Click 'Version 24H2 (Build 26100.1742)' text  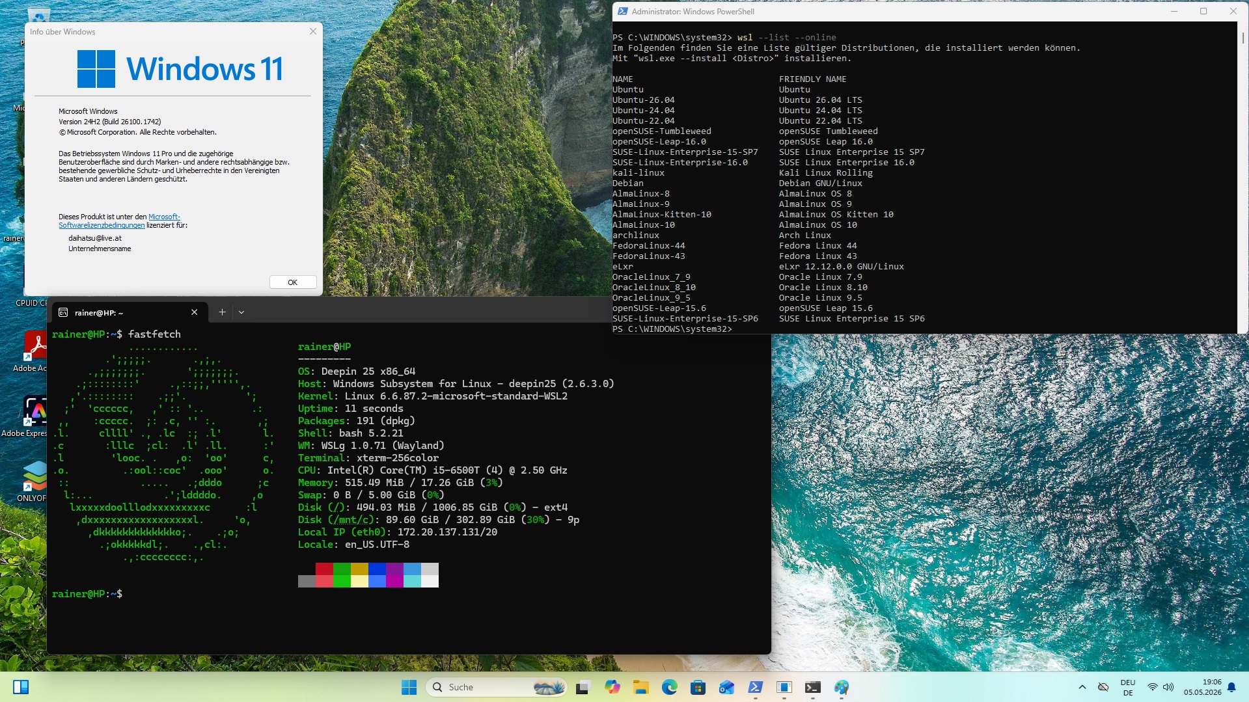tap(109, 122)
